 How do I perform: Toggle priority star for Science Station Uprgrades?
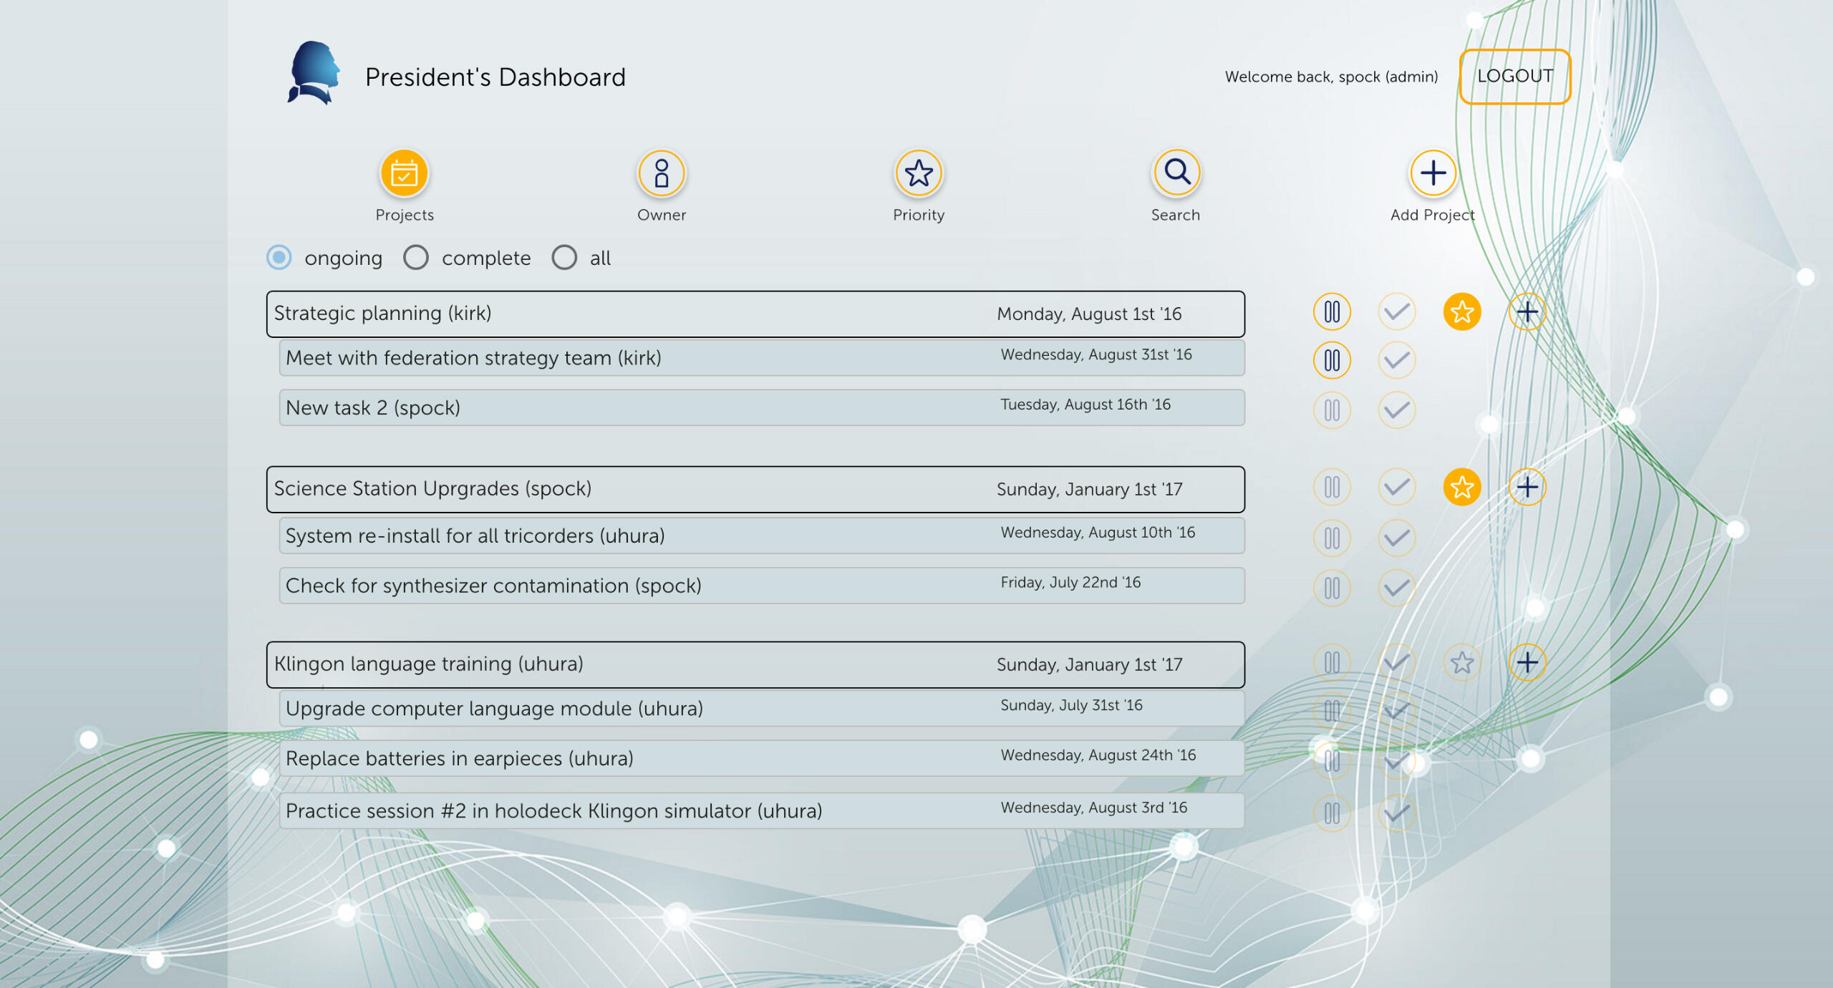coord(1461,488)
